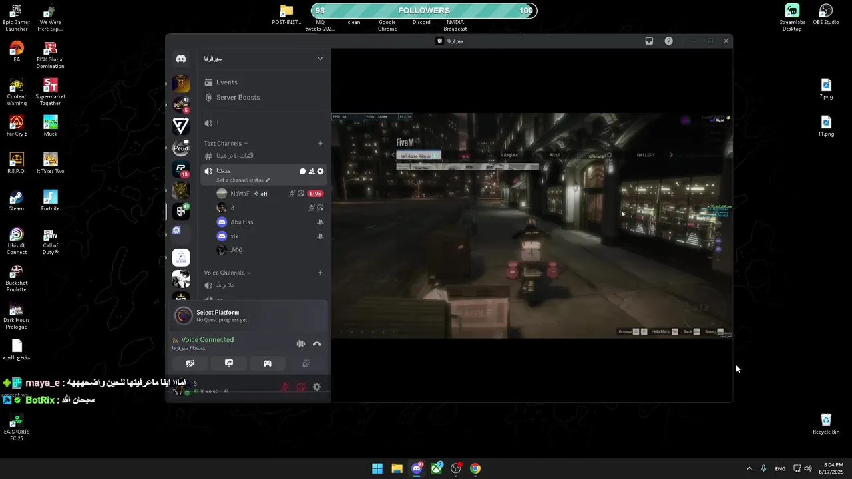The image size is (852, 479).
Task: Disconnect from voice with the phone icon
Action: [317, 344]
